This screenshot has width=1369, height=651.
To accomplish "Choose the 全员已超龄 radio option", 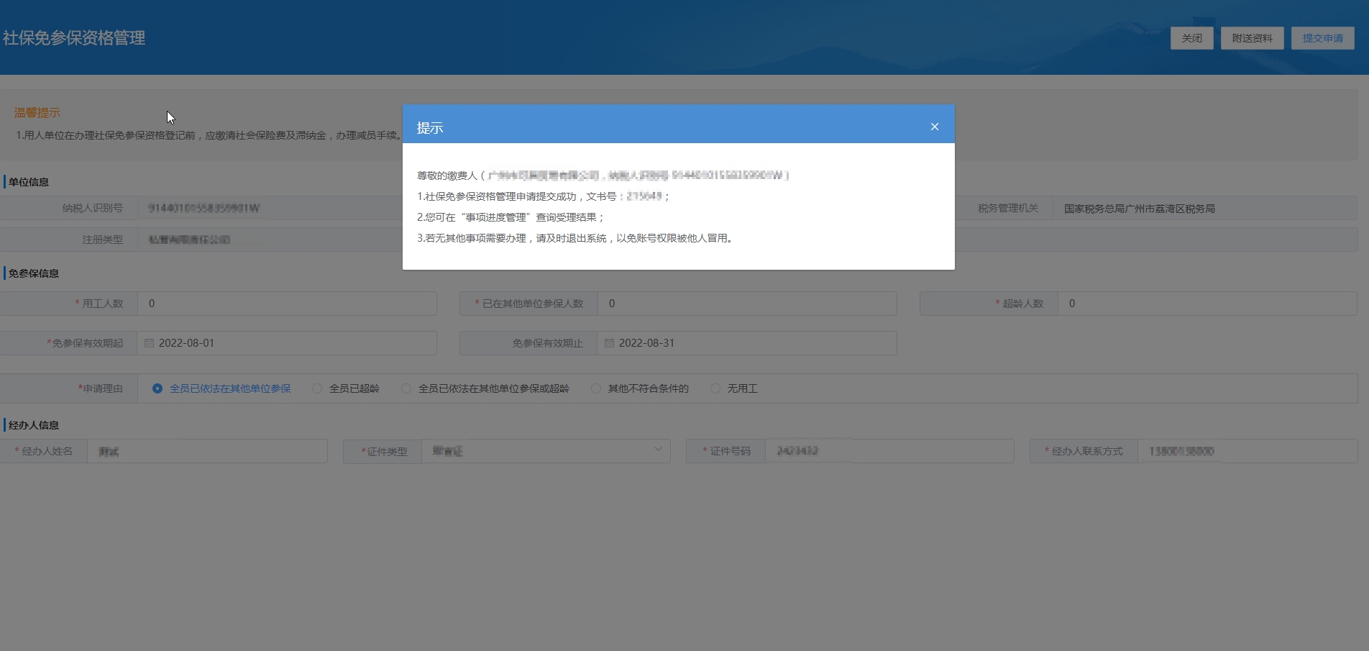I will [x=317, y=388].
